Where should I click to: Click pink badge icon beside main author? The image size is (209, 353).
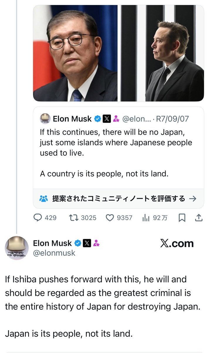tap(96, 243)
